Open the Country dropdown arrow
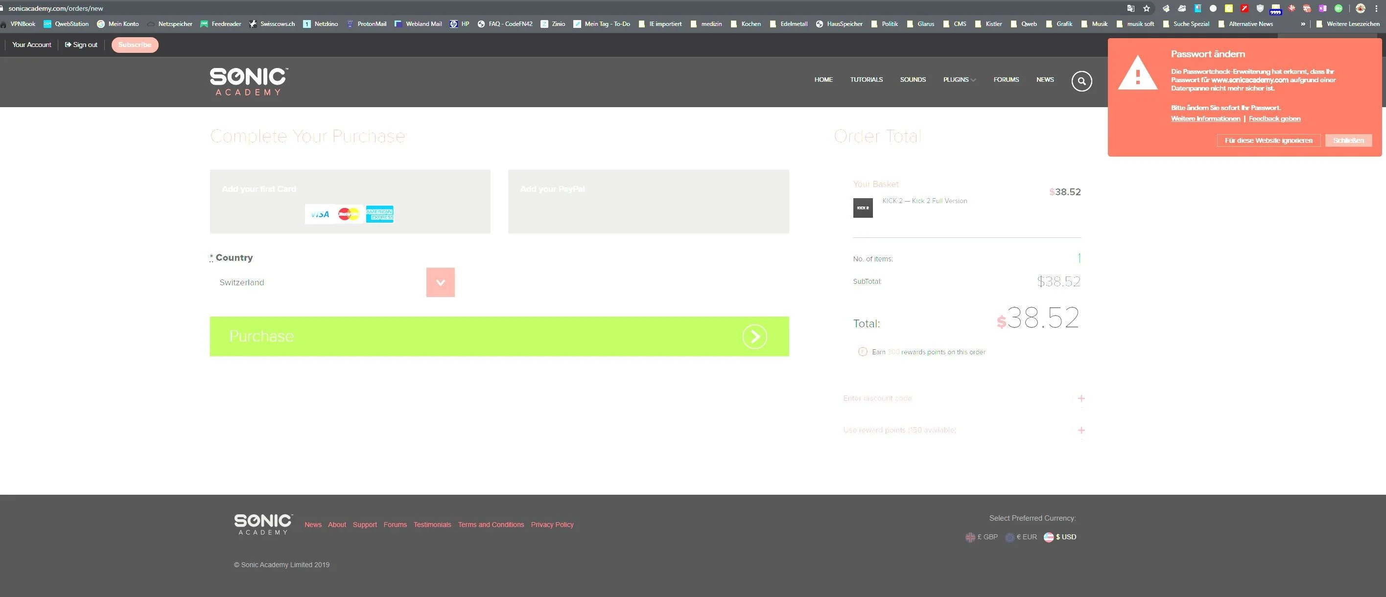1386x597 pixels. (x=440, y=282)
